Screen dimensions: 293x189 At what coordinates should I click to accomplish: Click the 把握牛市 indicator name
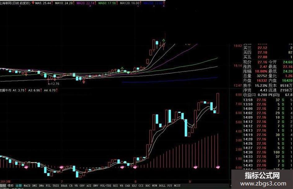(5, 90)
